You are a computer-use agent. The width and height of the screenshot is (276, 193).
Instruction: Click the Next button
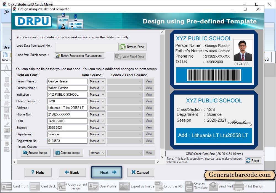[107, 172]
